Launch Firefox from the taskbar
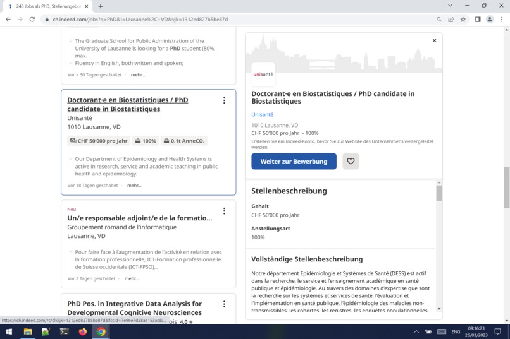 tap(83, 331)
